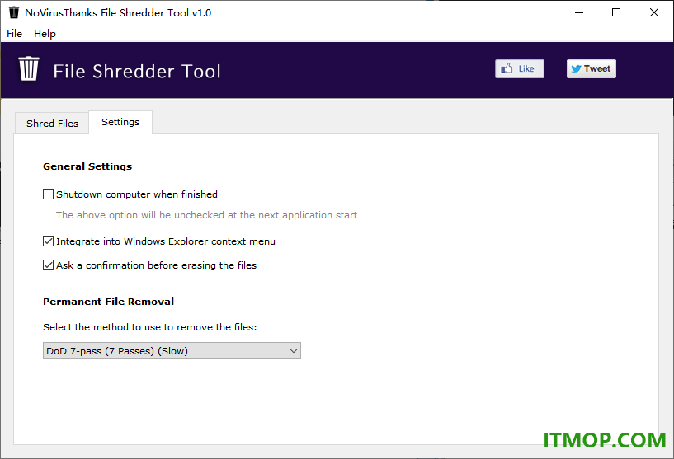The image size is (674, 459).
Task: Click the note about option being unchecked at next start
Action: pos(206,215)
